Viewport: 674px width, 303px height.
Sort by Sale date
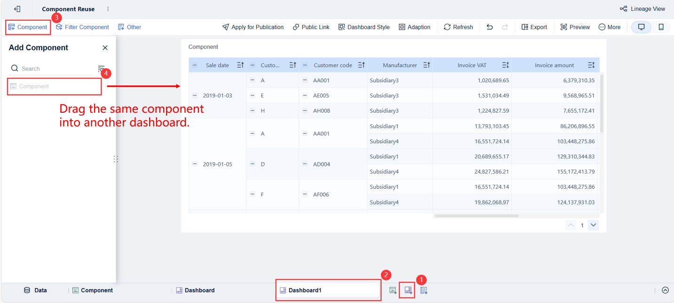pyautogui.click(x=240, y=65)
